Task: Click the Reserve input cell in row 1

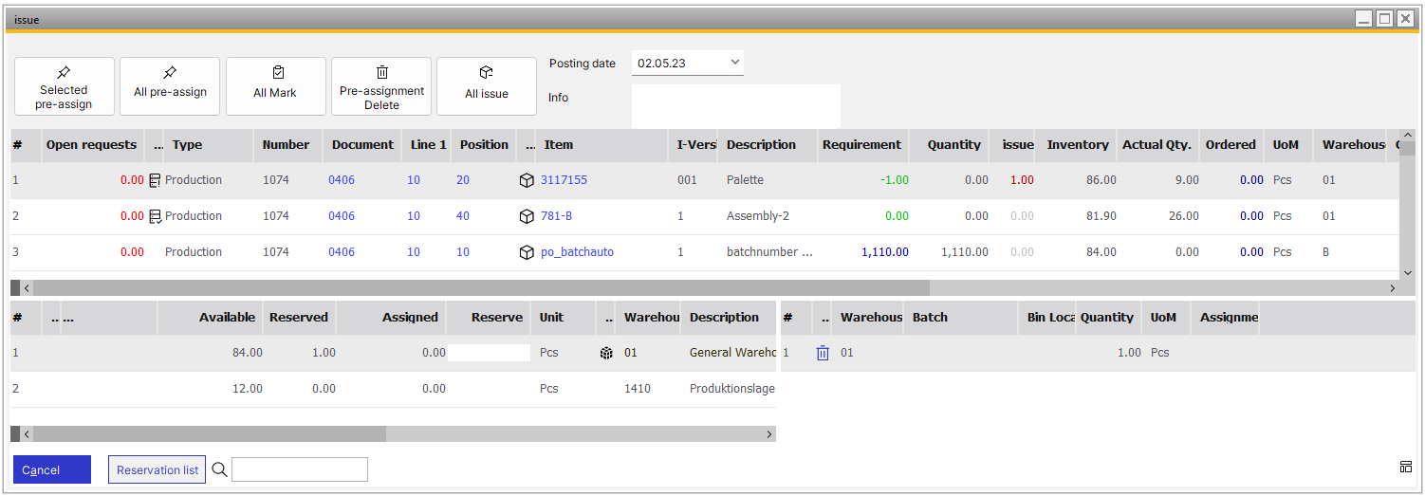Action: [x=489, y=353]
